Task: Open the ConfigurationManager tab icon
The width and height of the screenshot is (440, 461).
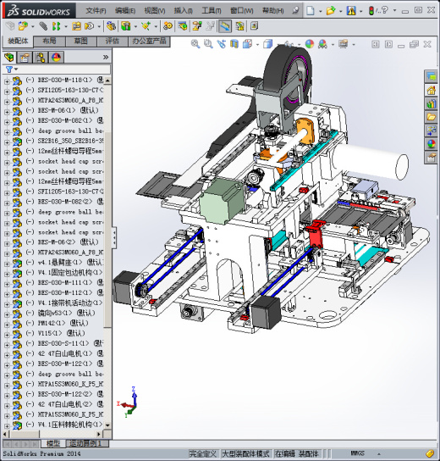Action: coord(41,57)
